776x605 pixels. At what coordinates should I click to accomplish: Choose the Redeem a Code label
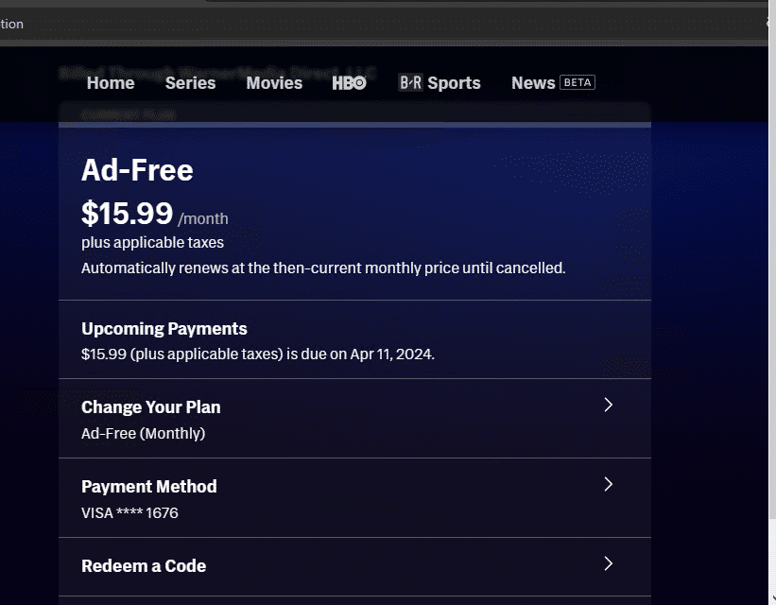pos(144,566)
